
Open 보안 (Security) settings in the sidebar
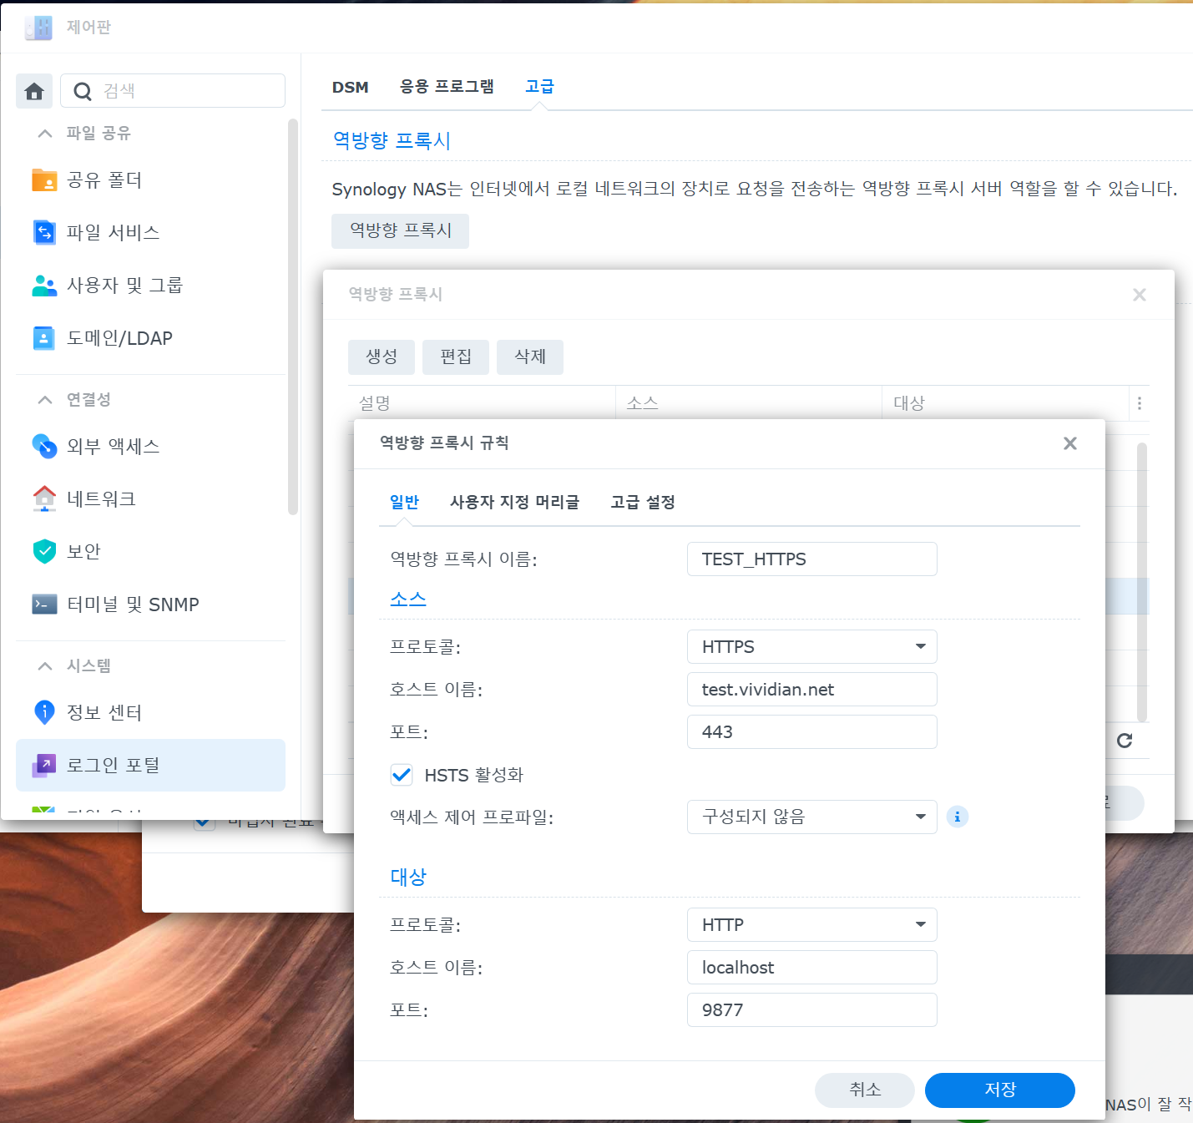(x=83, y=552)
